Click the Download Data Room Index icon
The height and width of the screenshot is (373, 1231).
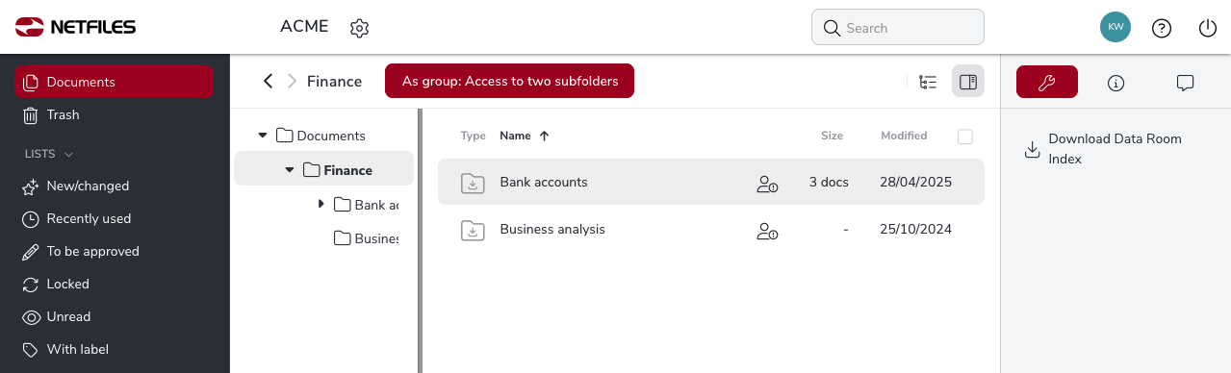1032,149
